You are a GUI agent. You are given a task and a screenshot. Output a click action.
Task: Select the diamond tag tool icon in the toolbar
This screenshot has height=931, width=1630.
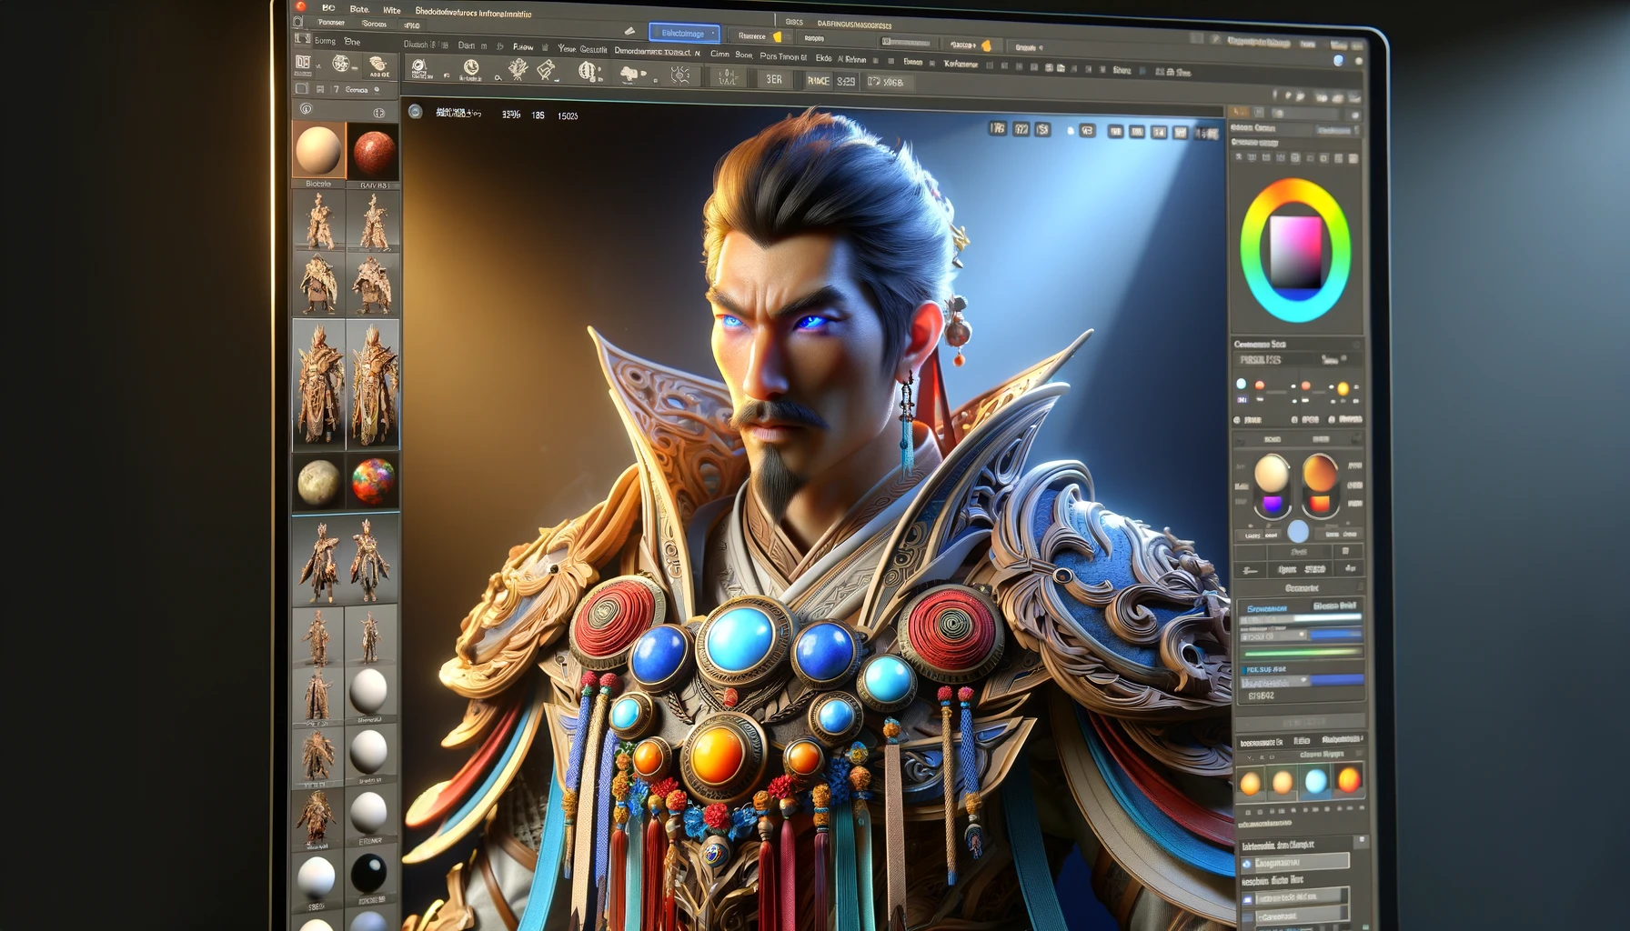tap(547, 69)
